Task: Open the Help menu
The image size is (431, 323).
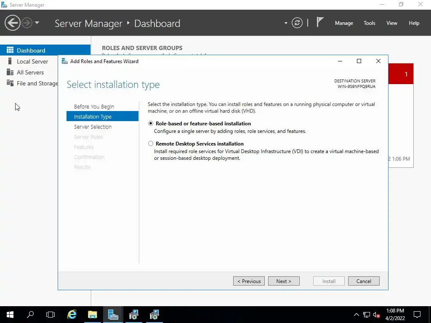Action: 414,23
